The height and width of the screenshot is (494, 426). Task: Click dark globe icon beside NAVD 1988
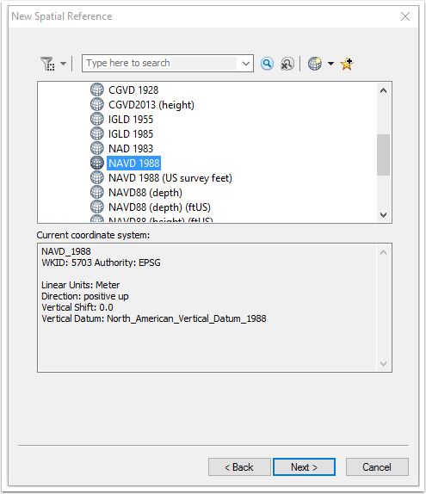point(97,163)
